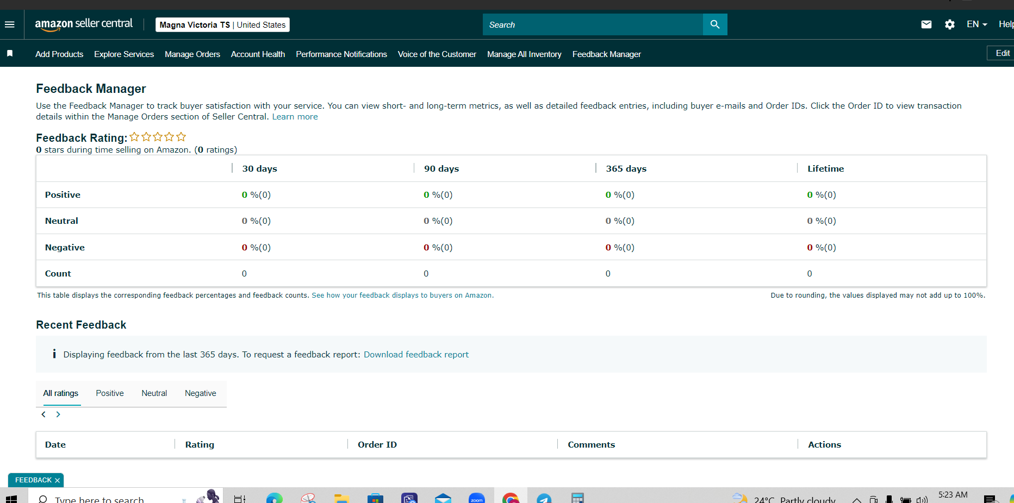The height and width of the screenshot is (503, 1014).
Task: Open Microsoft Store from the taskbar
Action: [x=375, y=498]
